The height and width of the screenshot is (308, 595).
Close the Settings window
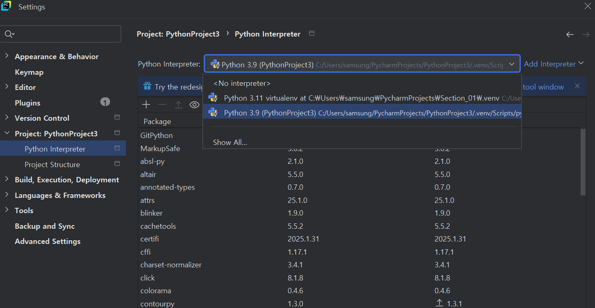588,6
